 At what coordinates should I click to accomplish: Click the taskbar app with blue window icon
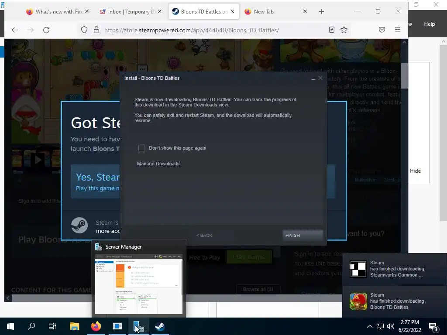117,326
